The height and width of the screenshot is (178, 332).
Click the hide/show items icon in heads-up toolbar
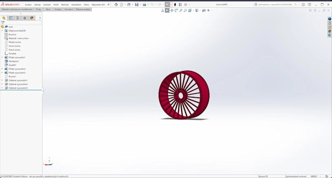204,10
